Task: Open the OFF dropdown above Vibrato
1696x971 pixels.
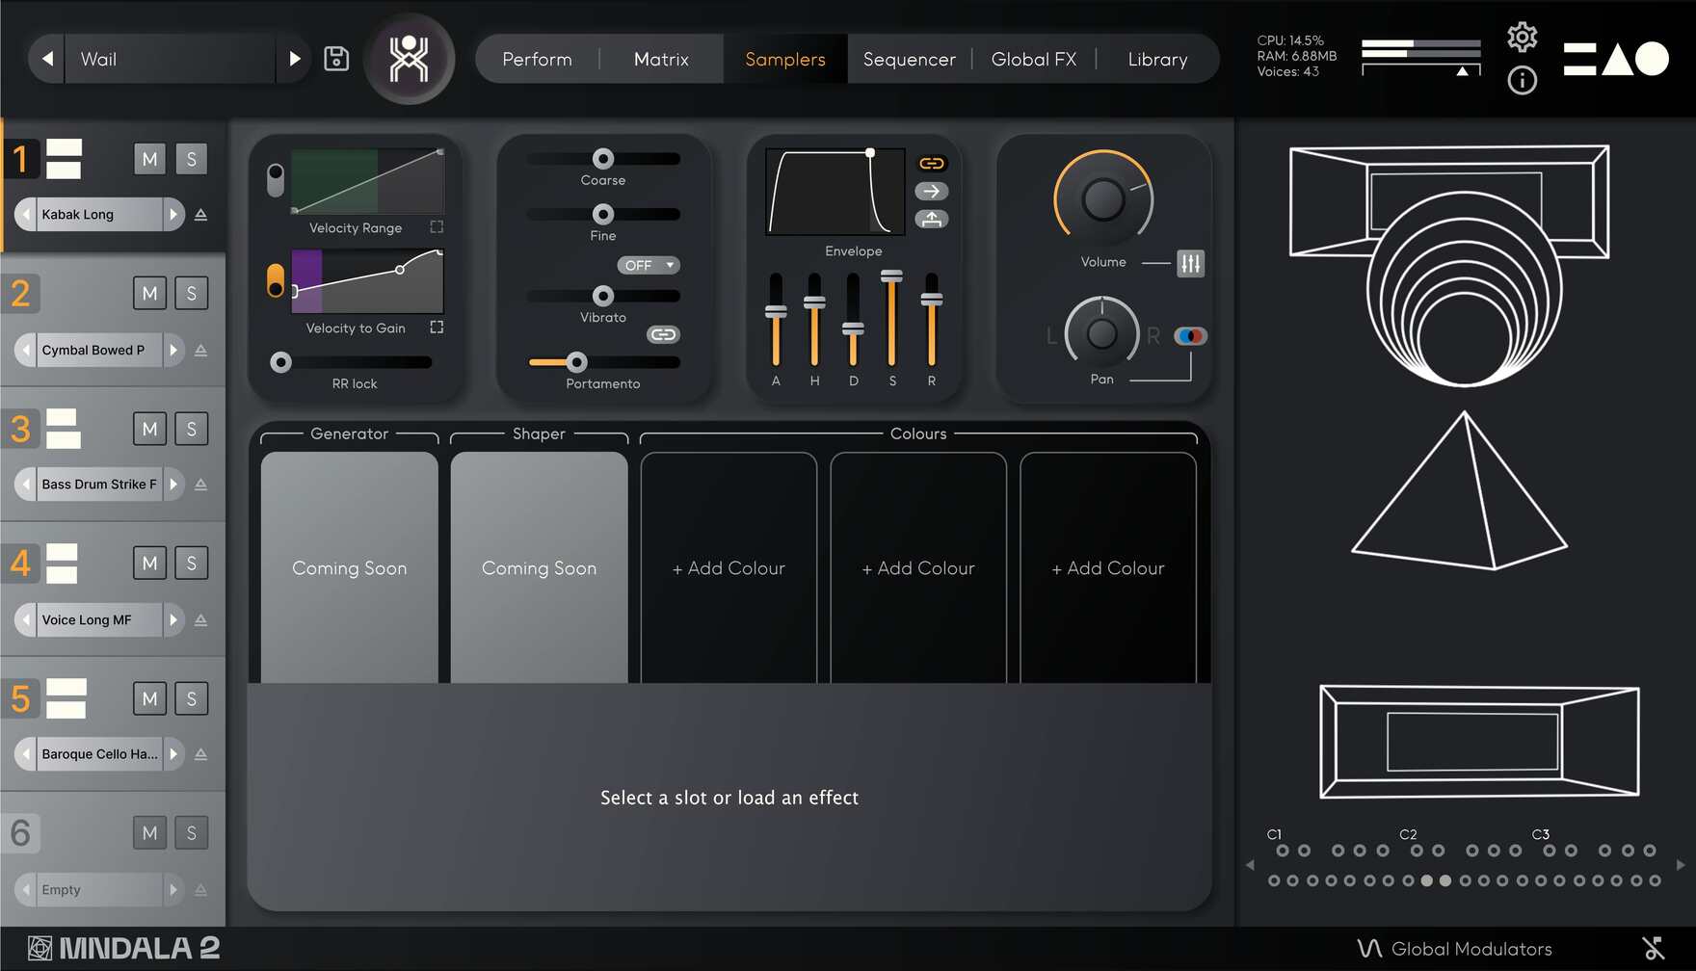Action: point(648,265)
